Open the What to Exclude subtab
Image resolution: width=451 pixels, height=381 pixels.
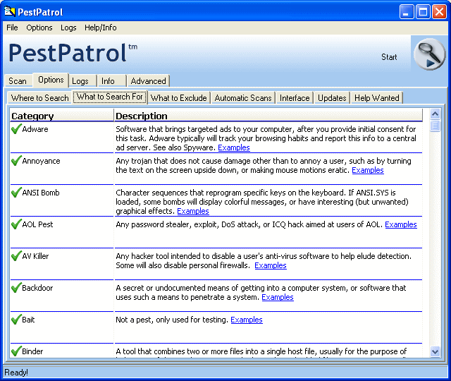pos(178,98)
